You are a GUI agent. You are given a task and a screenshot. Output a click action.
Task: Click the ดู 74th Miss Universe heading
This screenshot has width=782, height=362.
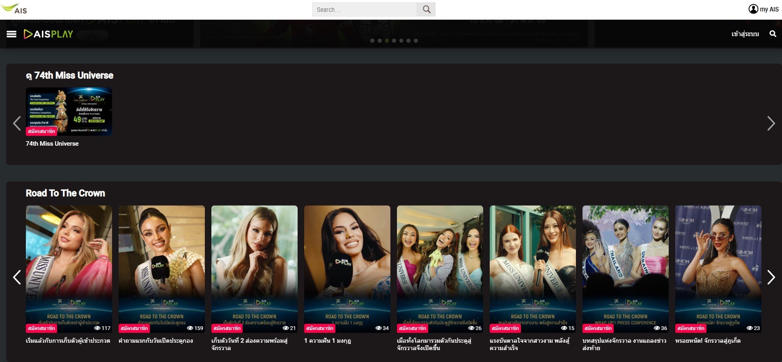[69, 76]
